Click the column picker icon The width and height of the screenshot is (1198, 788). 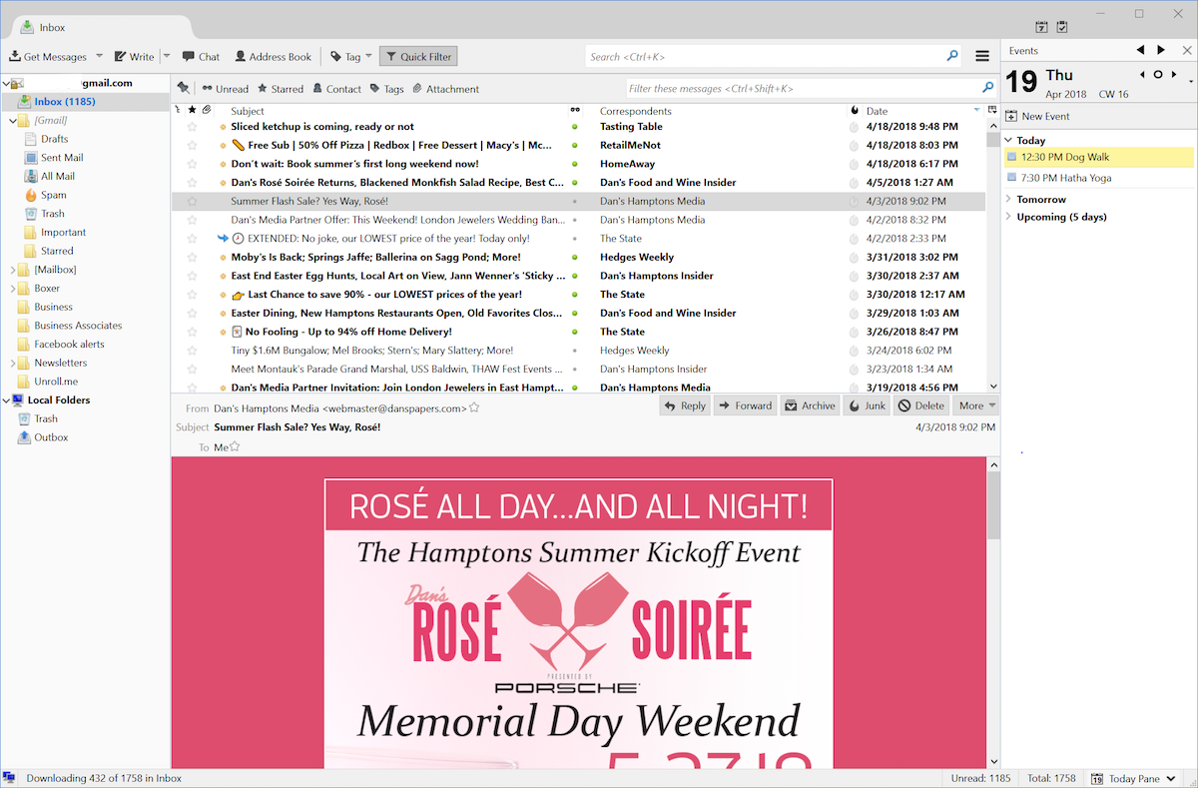(992, 110)
